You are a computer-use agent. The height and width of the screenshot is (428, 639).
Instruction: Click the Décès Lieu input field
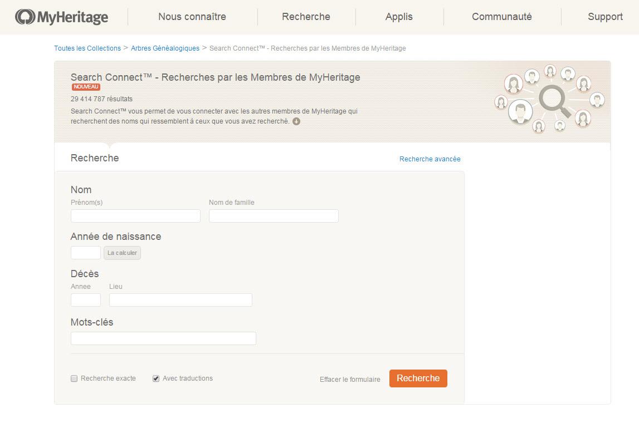181,300
